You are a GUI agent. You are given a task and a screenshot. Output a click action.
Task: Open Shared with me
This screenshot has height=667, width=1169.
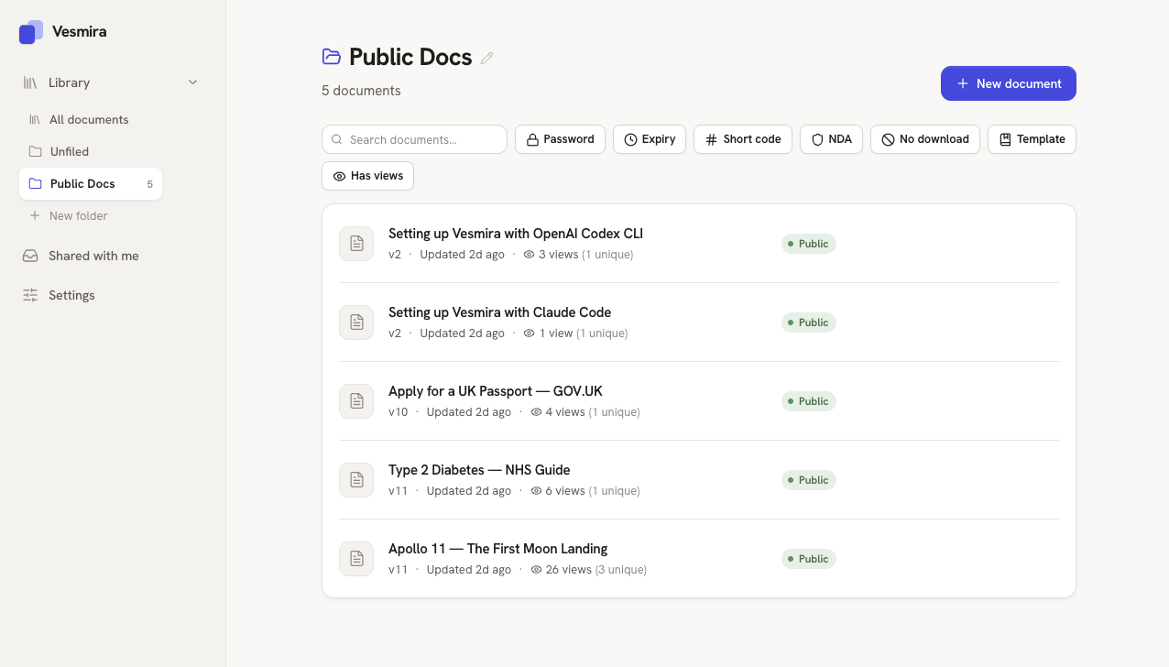point(110,256)
